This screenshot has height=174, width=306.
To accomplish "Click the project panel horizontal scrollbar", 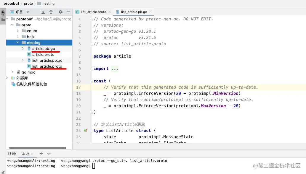I will (38, 148).
